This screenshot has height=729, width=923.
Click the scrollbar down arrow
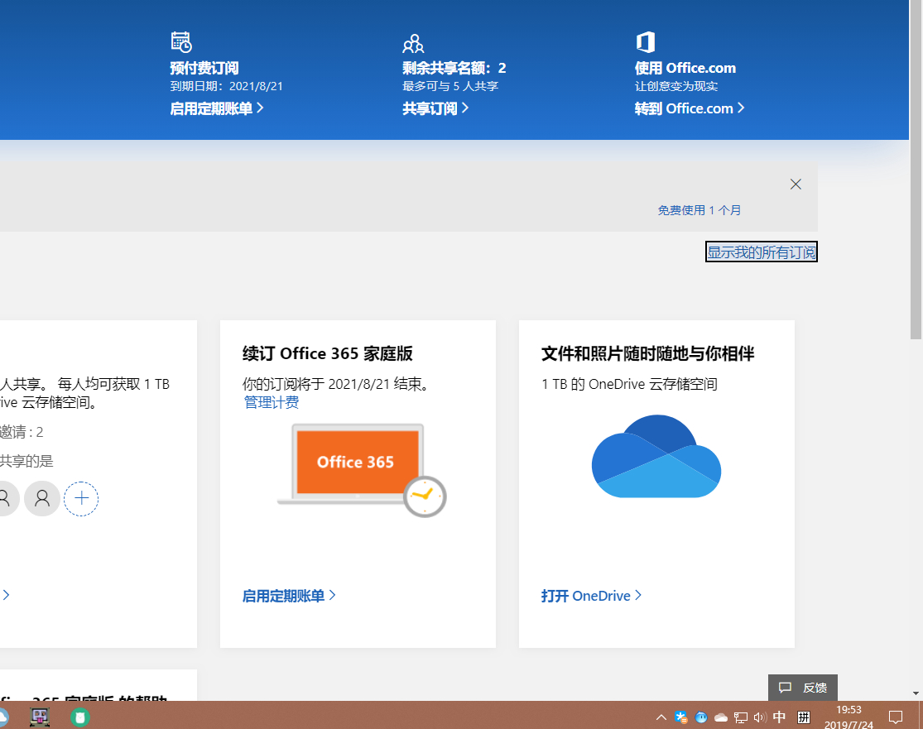[x=916, y=693]
